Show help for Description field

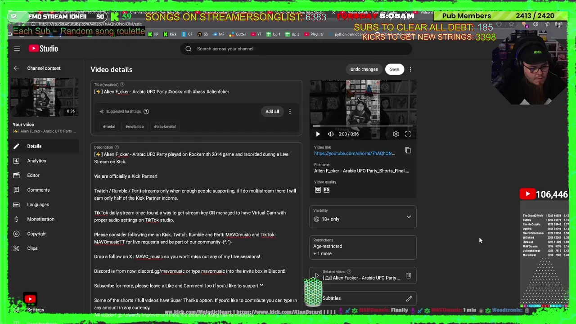tap(117, 147)
